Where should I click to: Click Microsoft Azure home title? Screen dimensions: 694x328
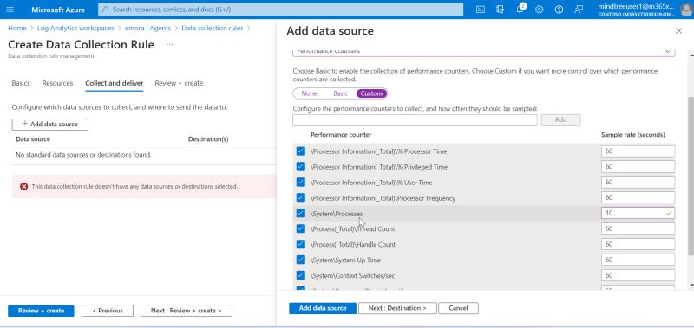click(x=58, y=10)
